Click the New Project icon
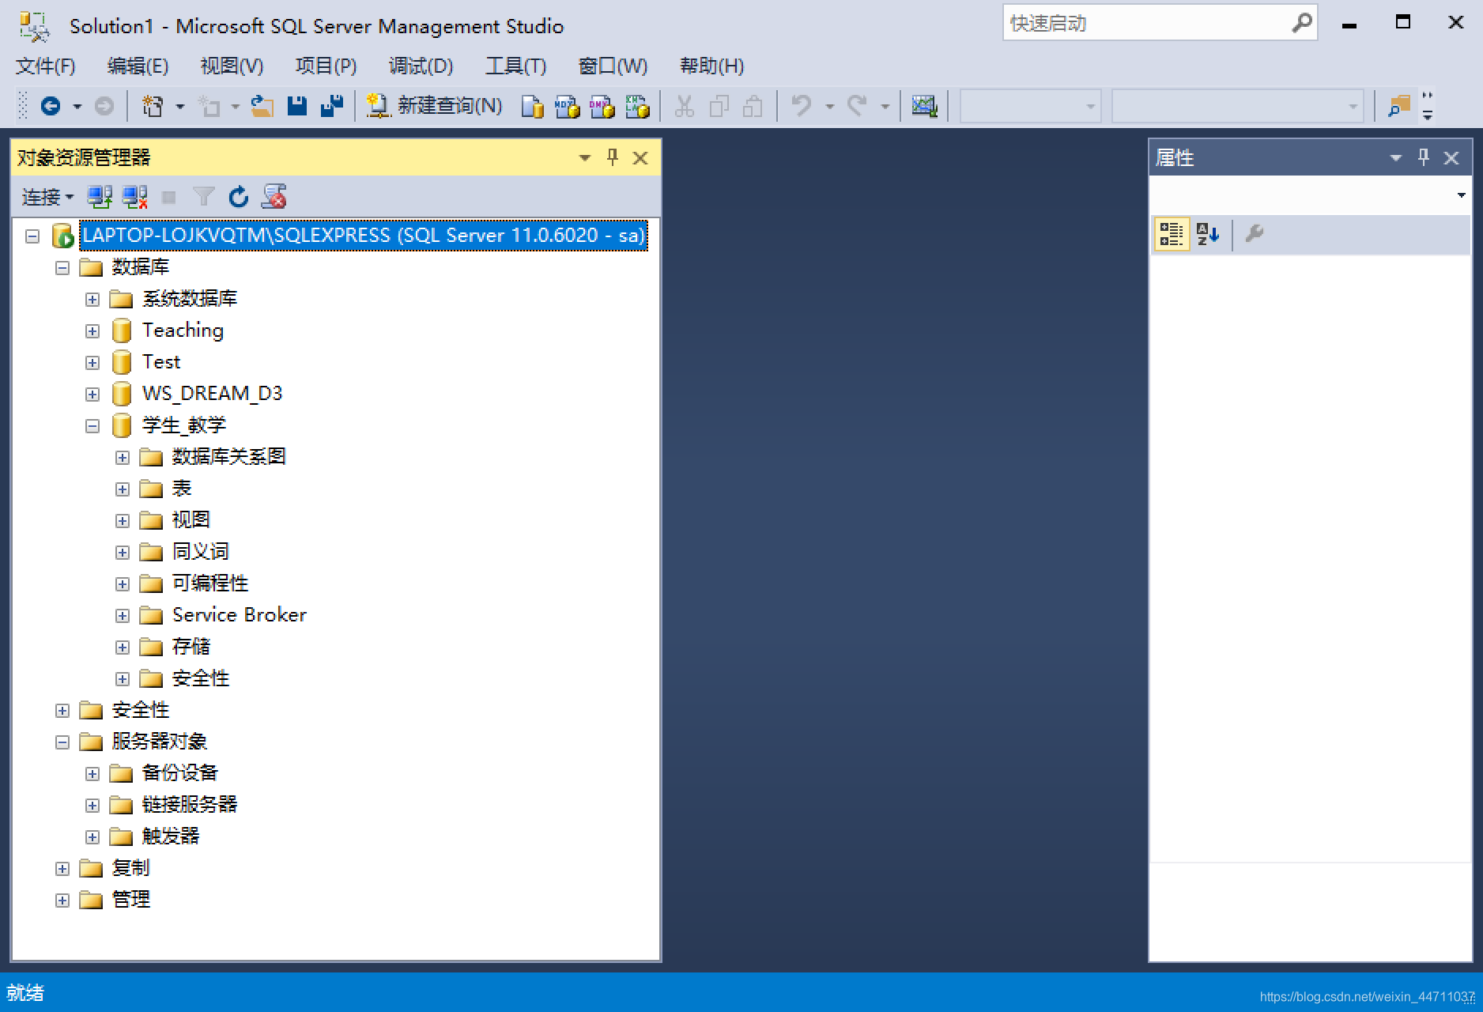The height and width of the screenshot is (1012, 1483). pos(153,105)
